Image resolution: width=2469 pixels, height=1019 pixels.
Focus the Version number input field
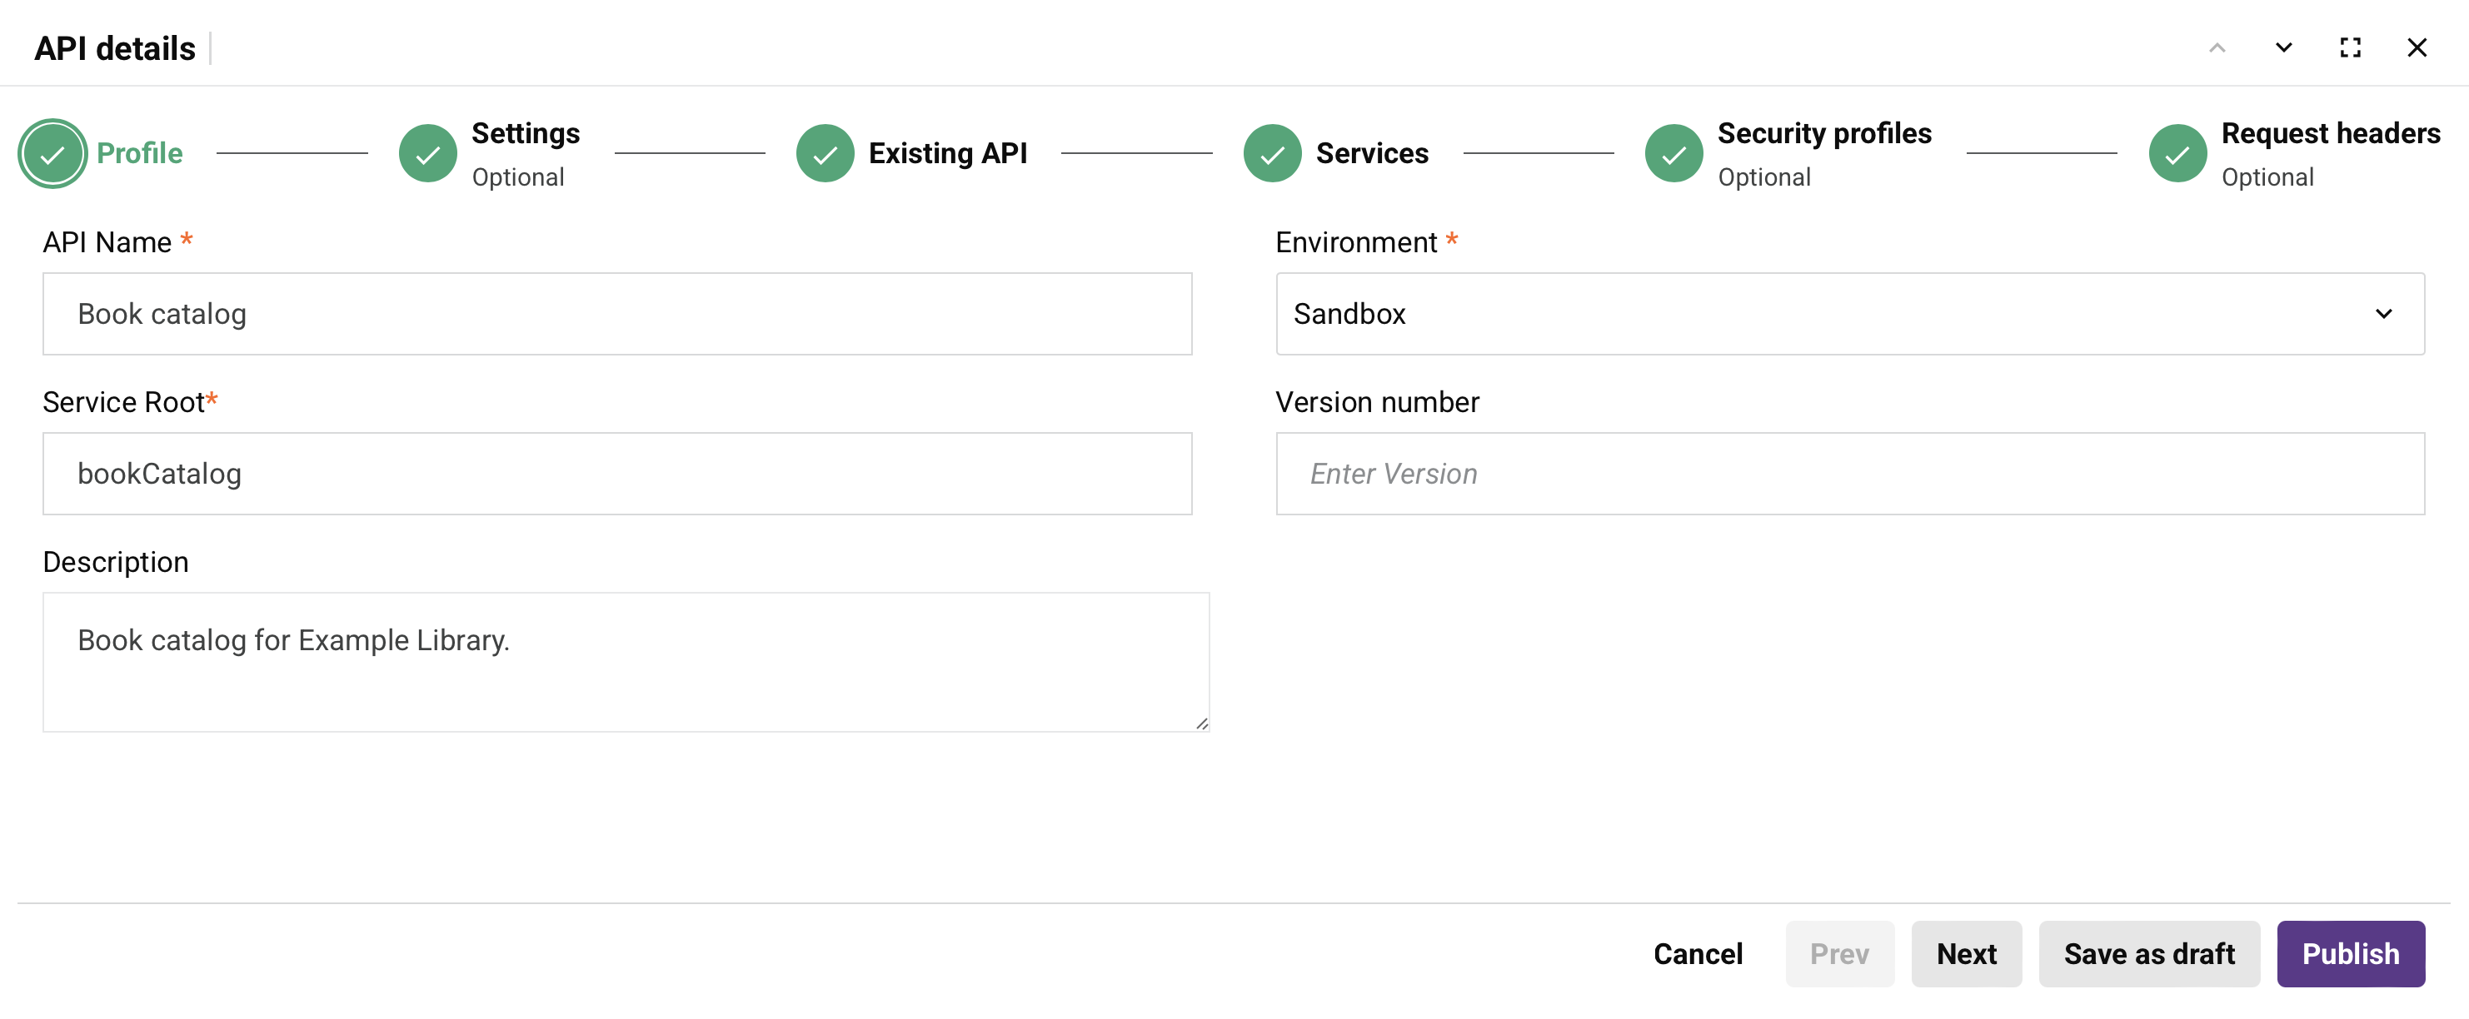(x=1850, y=474)
